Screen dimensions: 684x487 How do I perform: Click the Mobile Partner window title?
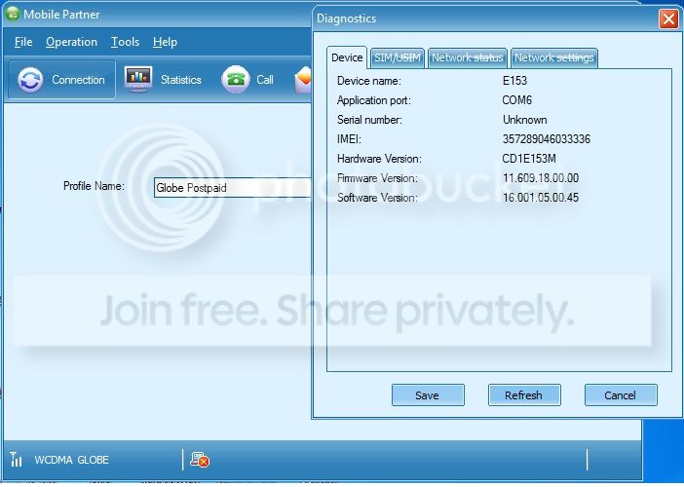pos(61,15)
